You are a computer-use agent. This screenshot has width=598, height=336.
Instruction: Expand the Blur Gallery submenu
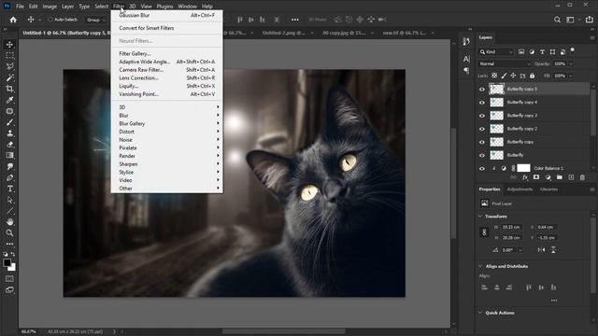[x=166, y=123]
